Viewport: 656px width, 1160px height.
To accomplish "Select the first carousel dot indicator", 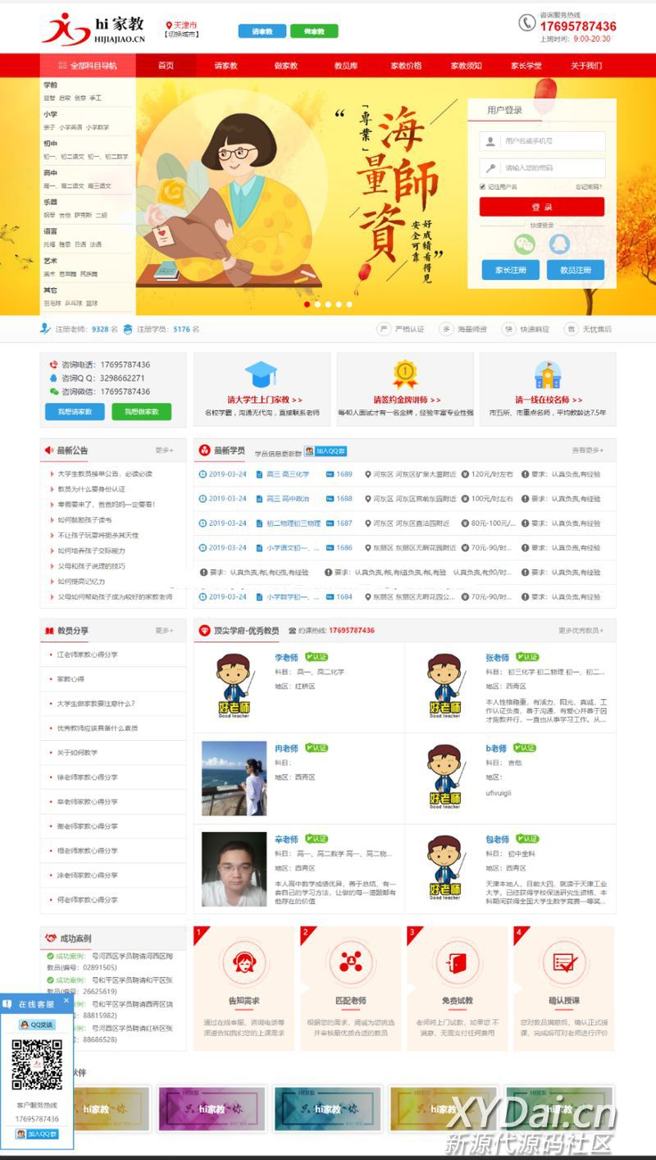I will click(307, 304).
